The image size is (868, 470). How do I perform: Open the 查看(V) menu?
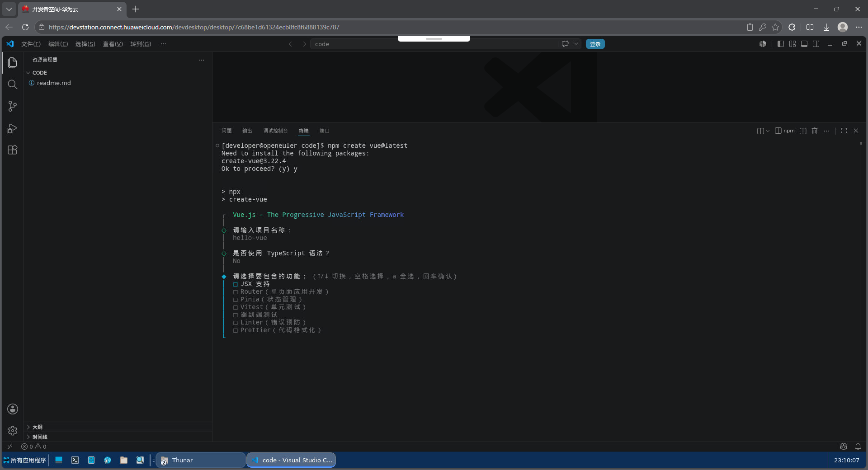[113, 44]
